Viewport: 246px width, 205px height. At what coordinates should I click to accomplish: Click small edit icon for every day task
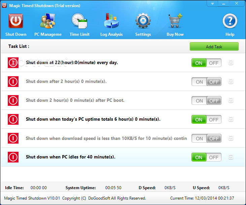coord(231,63)
